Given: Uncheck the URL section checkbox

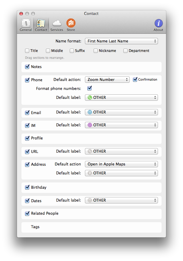Looking at the screenshot, I should click(27, 152).
